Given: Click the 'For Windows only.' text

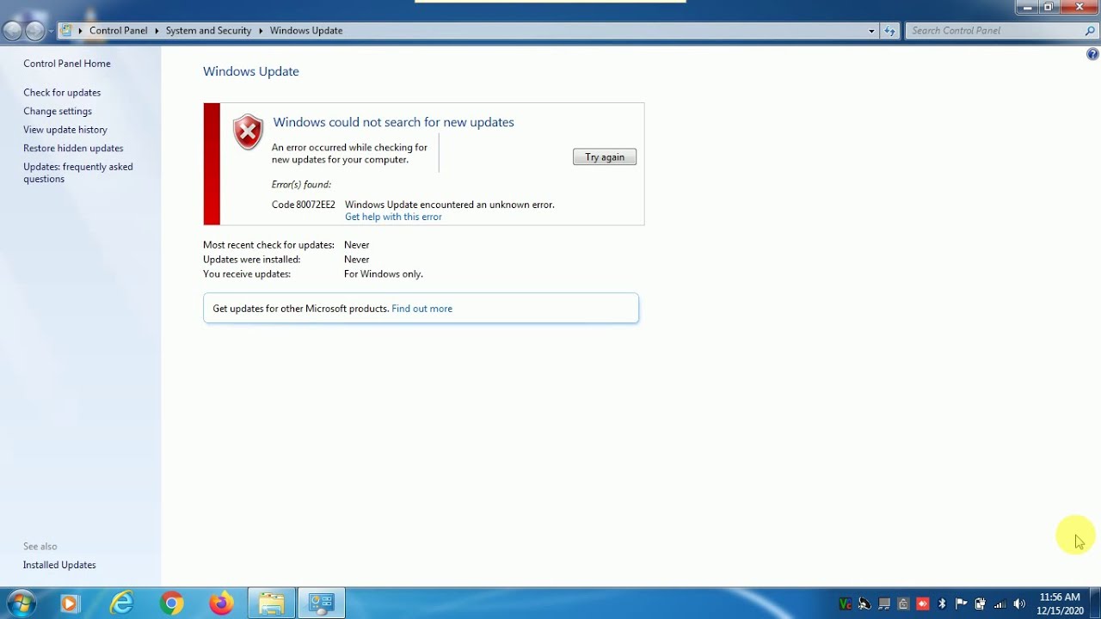Looking at the screenshot, I should (x=384, y=274).
